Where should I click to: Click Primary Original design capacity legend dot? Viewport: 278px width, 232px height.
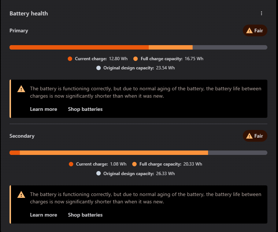pos(99,68)
